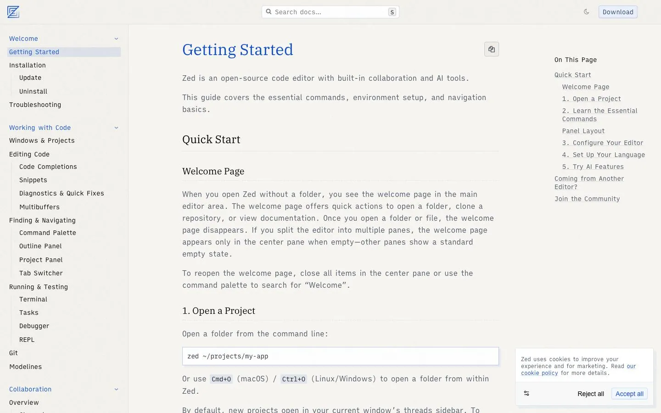Open the Editing Code page
661x413 pixels.
tap(29, 154)
